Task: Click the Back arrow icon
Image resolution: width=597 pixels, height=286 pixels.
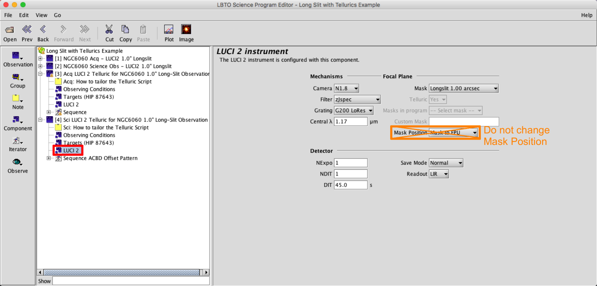Action: [43, 30]
